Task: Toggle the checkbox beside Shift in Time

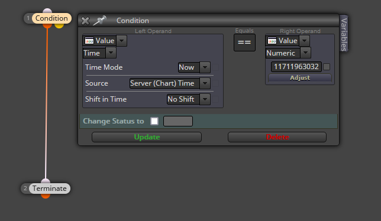Action: (x=215, y=99)
